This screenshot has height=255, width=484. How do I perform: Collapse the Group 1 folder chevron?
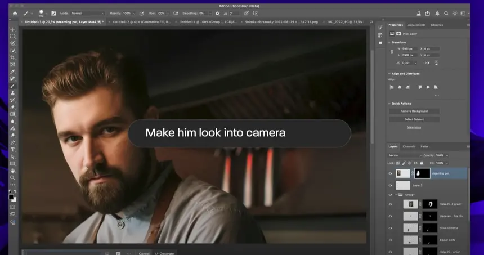[397, 195]
